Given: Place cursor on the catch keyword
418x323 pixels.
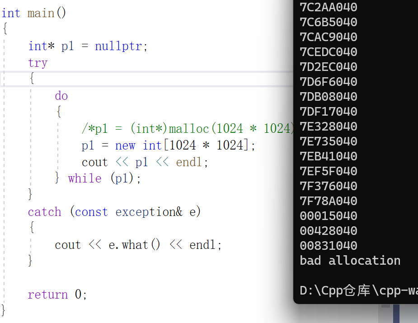Looking at the screenshot, I should click(x=44, y=211).
